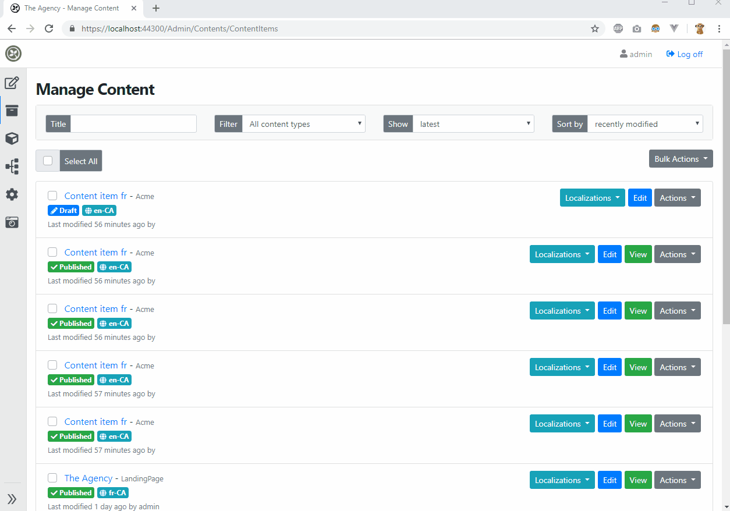Open the New content pencil icon in sidebar
The image size is (730, 511).
pos(12,83)
